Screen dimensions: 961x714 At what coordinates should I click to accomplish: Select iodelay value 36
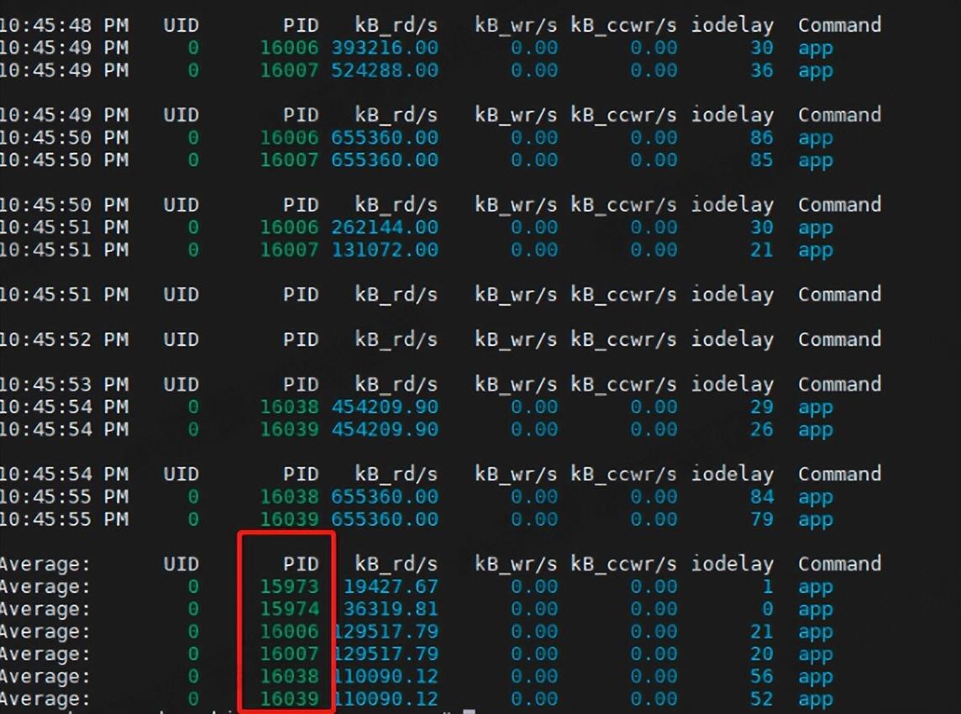[x=762, y=71]
